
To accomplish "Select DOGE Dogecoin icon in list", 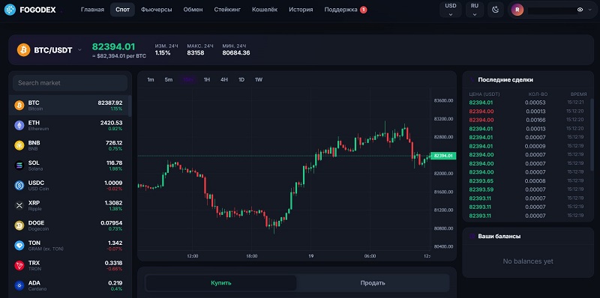I will 19,225.
